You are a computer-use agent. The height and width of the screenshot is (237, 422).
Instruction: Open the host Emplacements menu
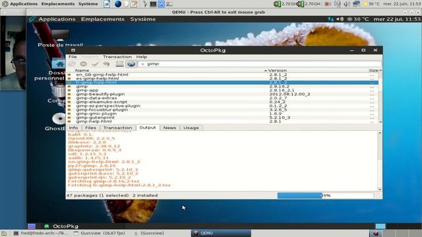[58, 4]
